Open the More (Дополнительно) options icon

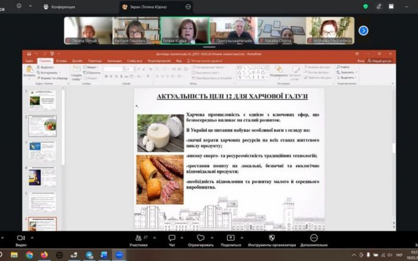click(313, 238)
